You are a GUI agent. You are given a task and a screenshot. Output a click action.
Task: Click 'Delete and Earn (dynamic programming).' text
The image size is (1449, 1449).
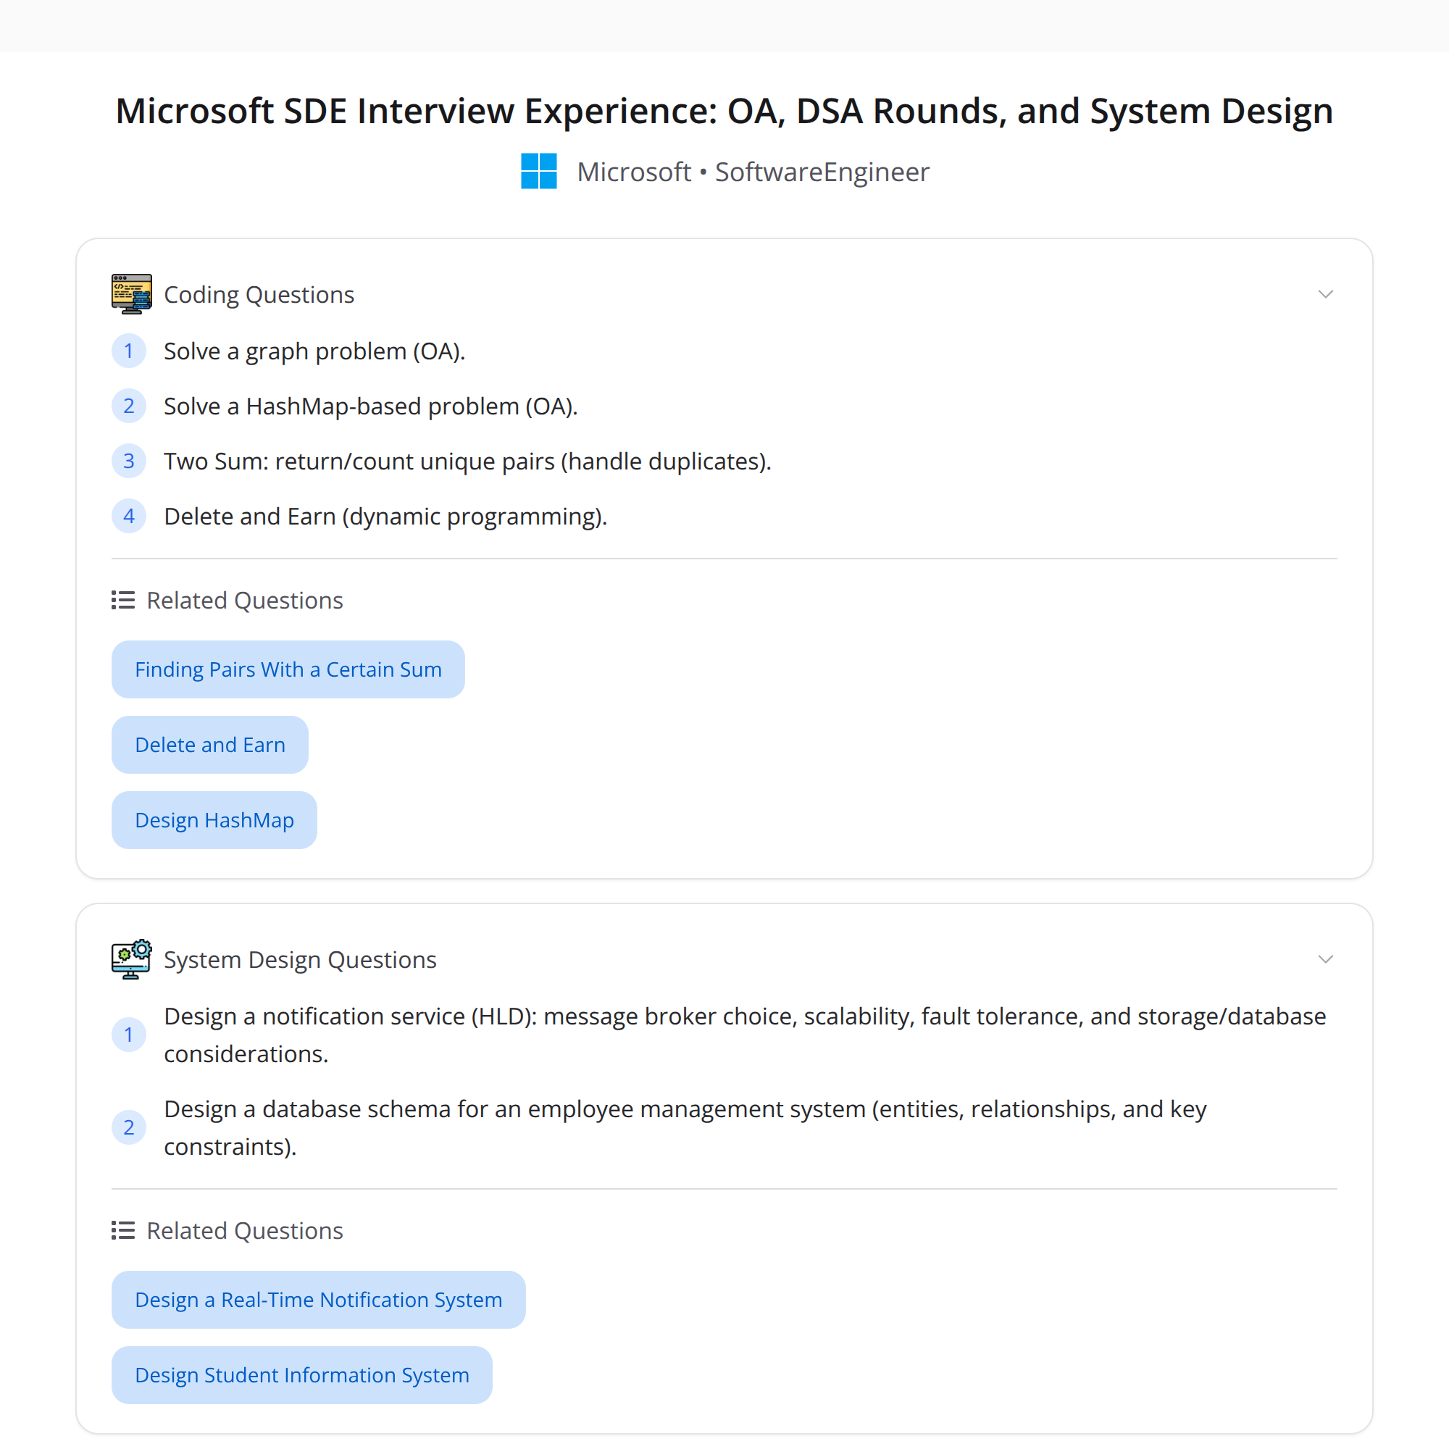(385, 517)
